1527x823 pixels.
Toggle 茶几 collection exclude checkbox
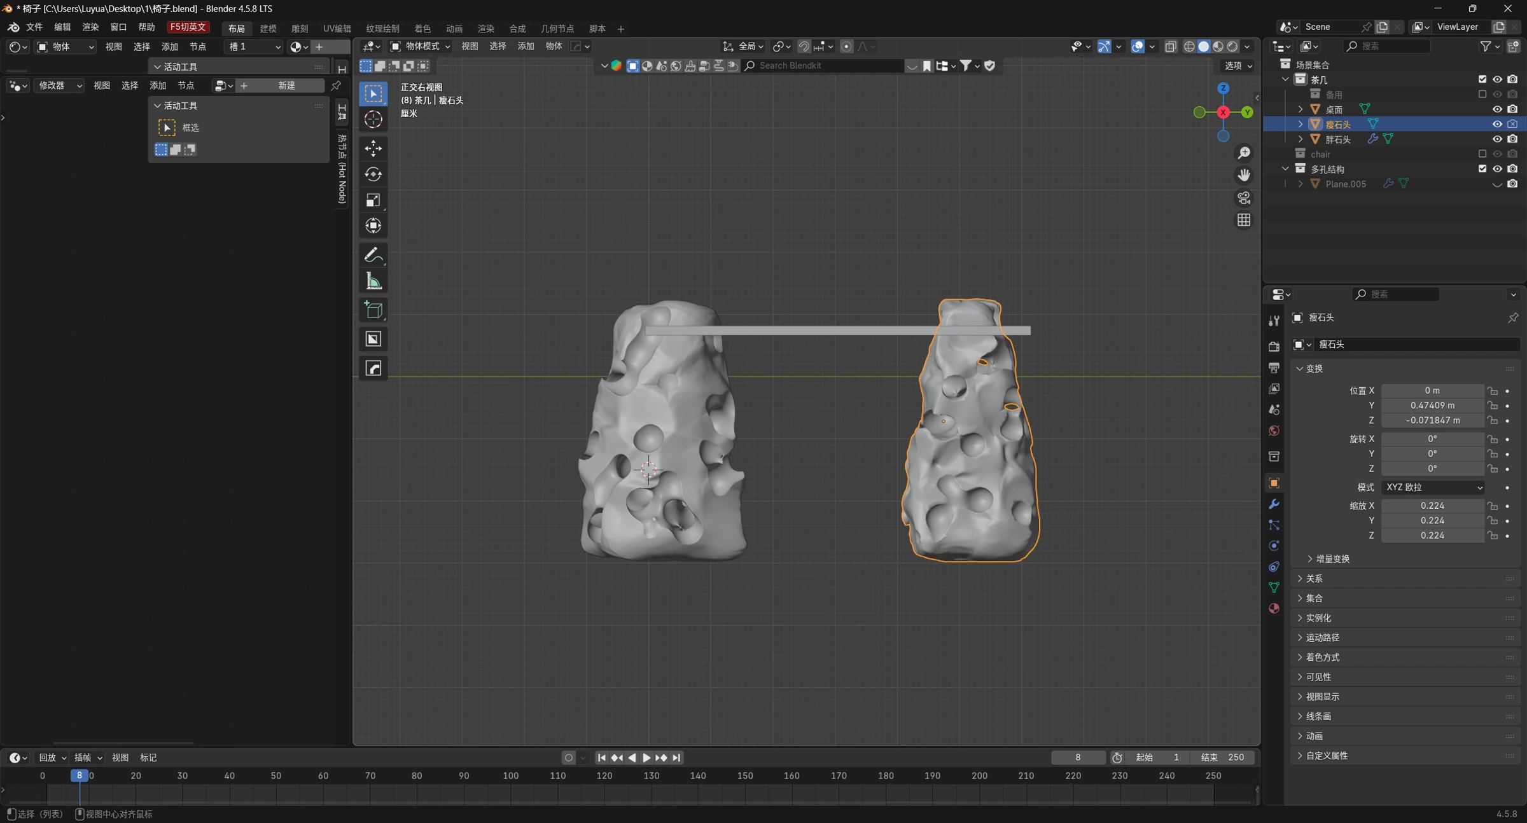[x=1482, y=80]
